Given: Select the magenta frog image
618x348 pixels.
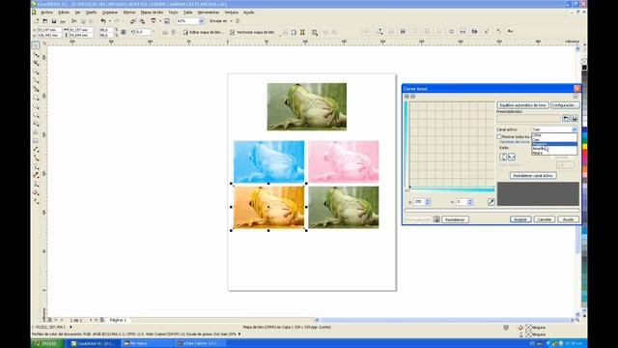Looking at the screenshot, I should 344,161.
